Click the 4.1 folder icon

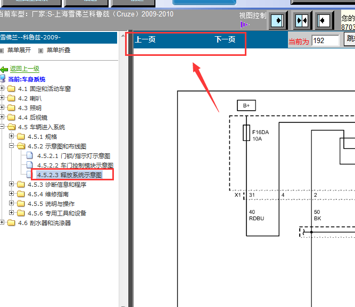tap(11, 88)
